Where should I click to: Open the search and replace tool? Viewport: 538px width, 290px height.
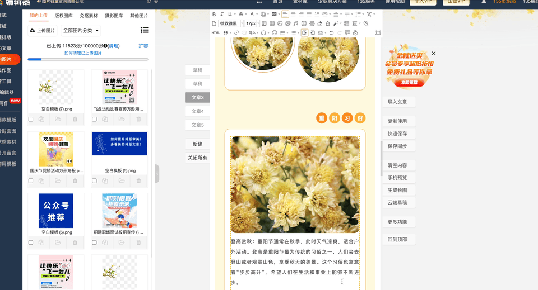tap(366, 23)
